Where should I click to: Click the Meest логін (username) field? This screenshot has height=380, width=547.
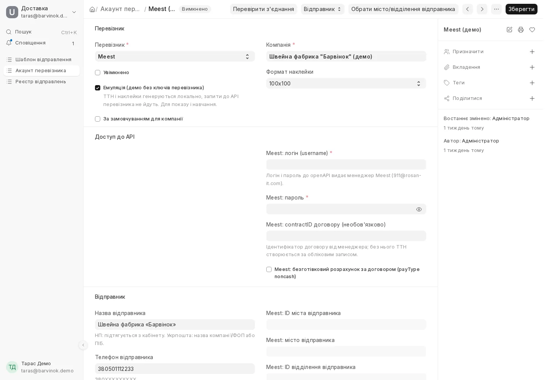(346, 165)
